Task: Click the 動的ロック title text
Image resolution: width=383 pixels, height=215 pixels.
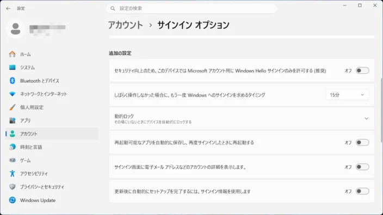Action: tap(124, 116)
